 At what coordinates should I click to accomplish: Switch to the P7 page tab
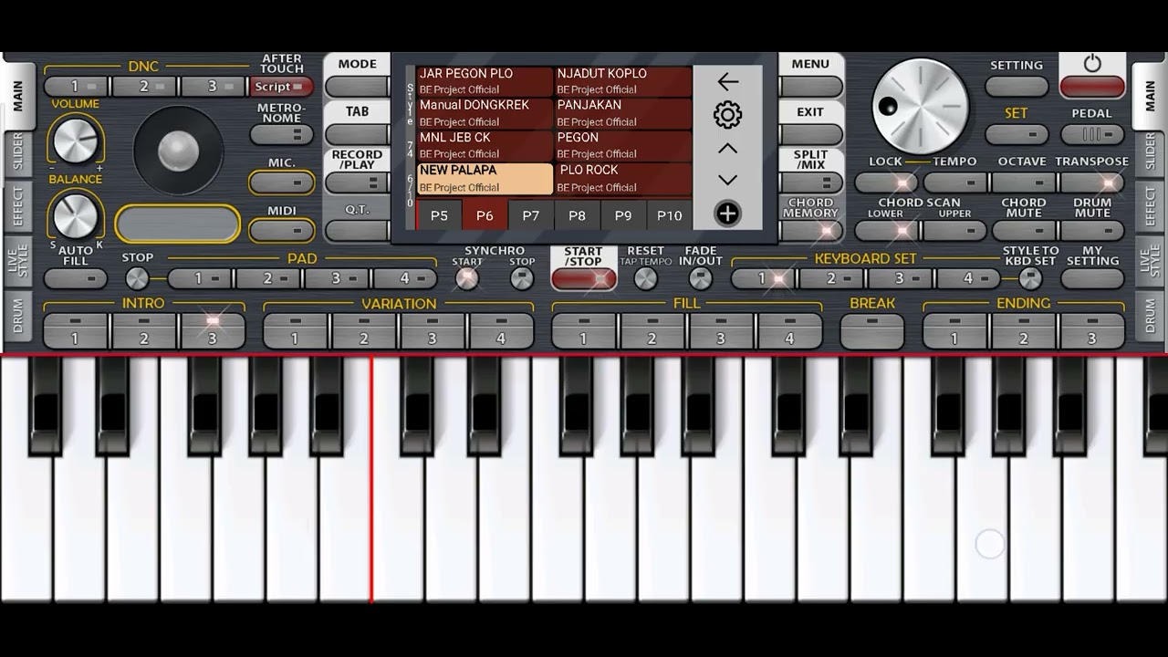pos(531,215)
